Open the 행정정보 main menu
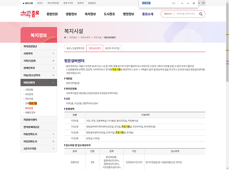 [x=128, y=14]
